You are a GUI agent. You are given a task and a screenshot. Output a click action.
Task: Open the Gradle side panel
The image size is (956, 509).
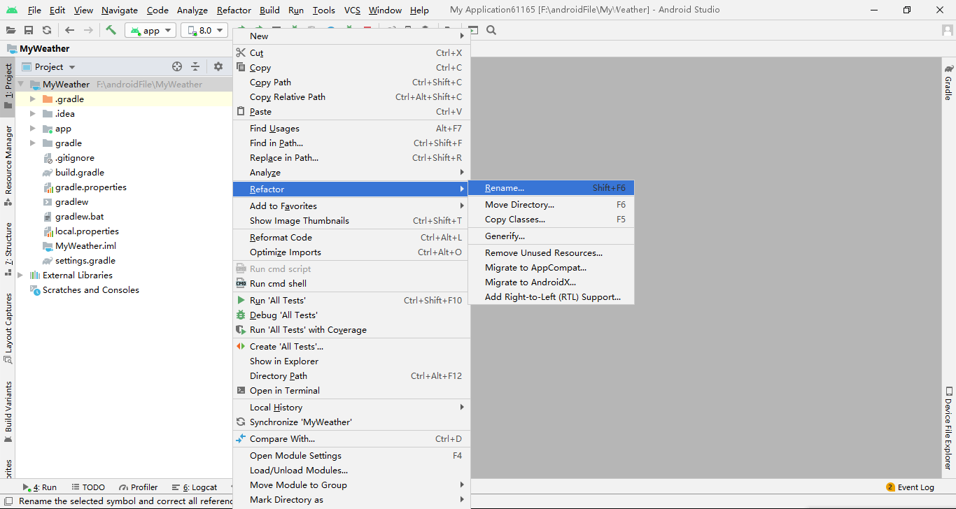[948, 83]
